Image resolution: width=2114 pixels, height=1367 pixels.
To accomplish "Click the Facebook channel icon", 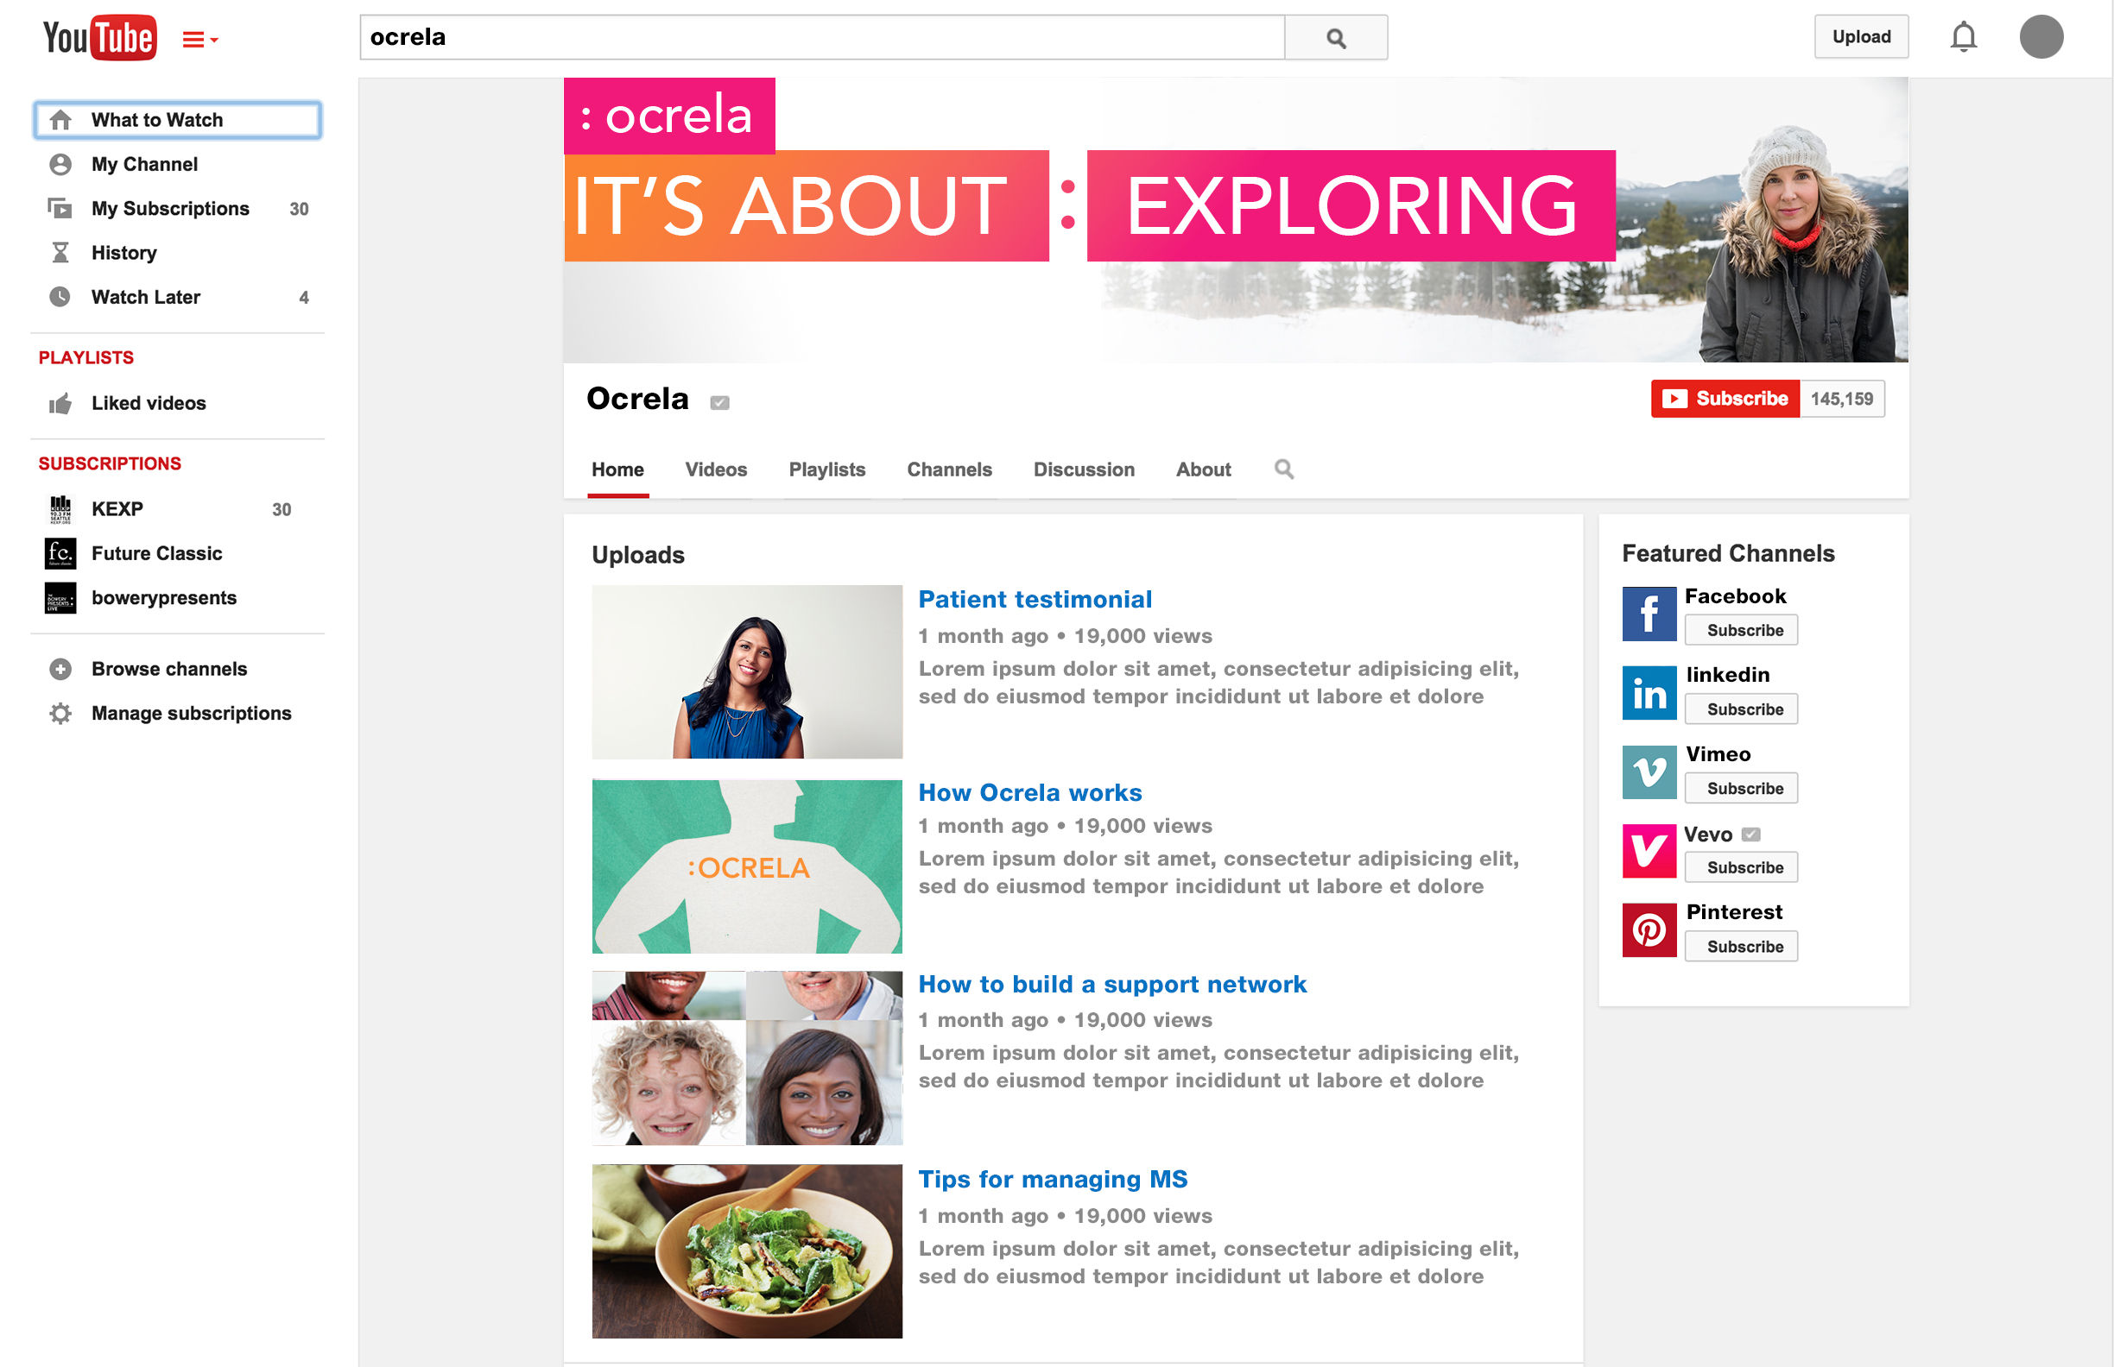I will pyautogui.click(x=1649, y=614).
